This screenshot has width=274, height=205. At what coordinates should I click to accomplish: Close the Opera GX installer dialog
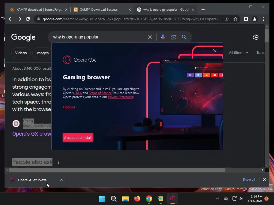[215, 51]
